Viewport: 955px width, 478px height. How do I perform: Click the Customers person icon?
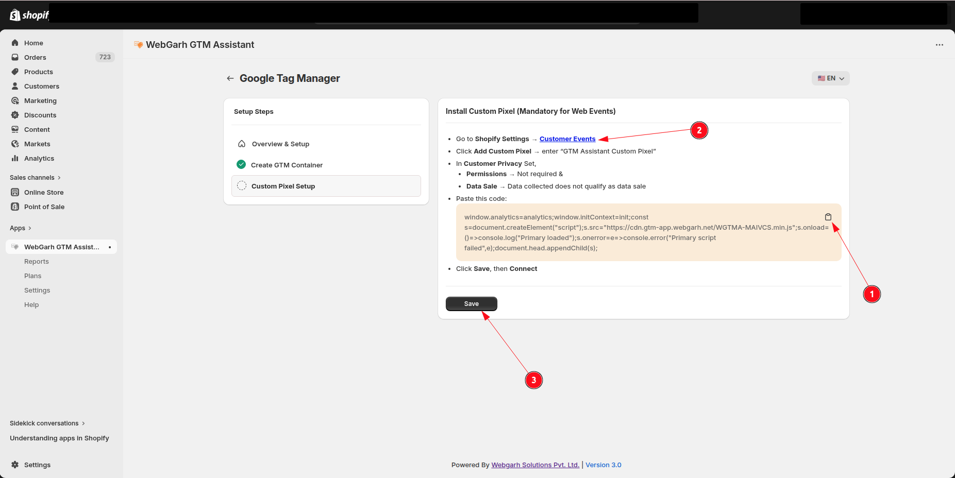pos(15,86)
